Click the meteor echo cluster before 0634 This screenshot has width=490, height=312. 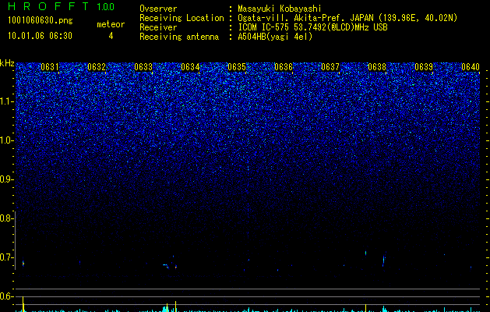point(171,266)
